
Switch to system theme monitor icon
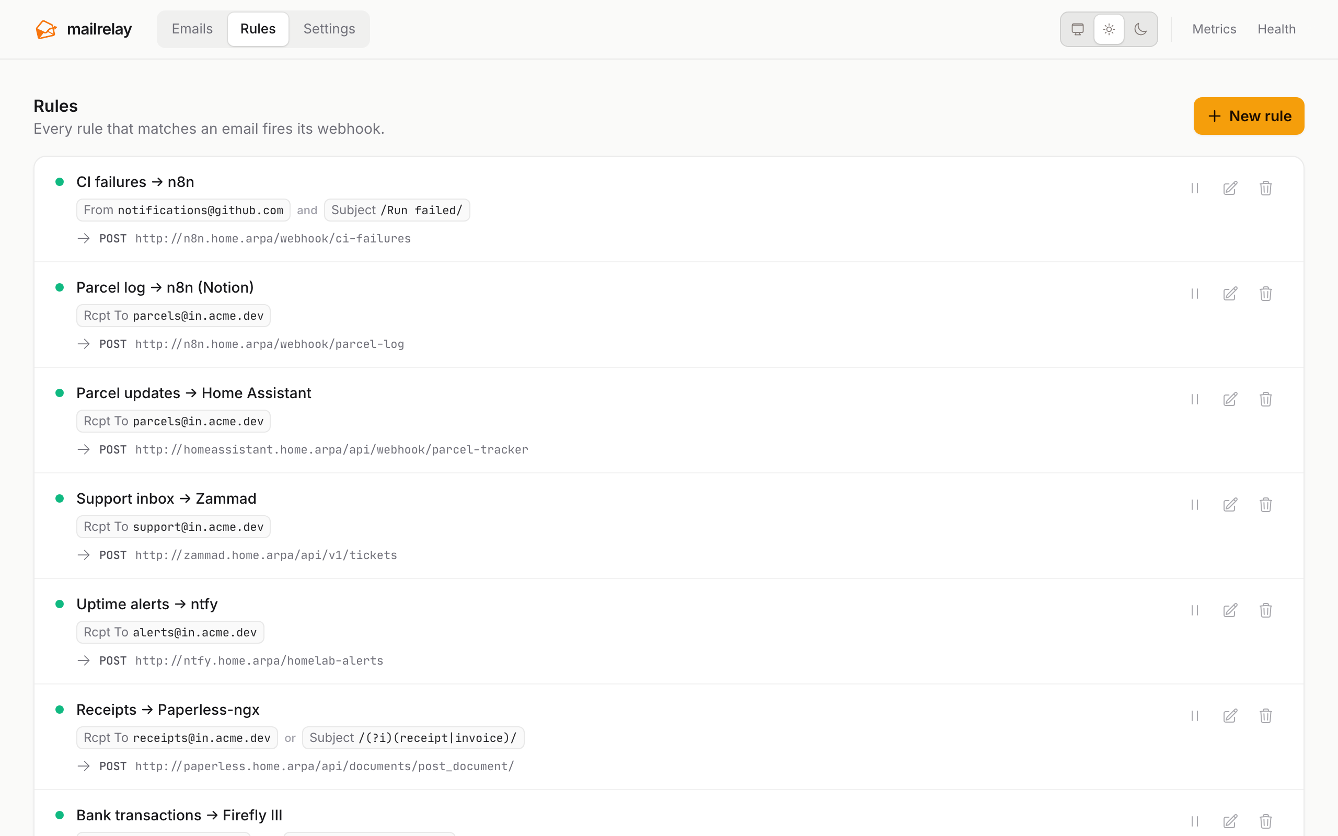1078,29
